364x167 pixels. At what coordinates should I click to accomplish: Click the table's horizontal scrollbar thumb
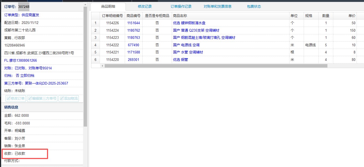point(216,66)
